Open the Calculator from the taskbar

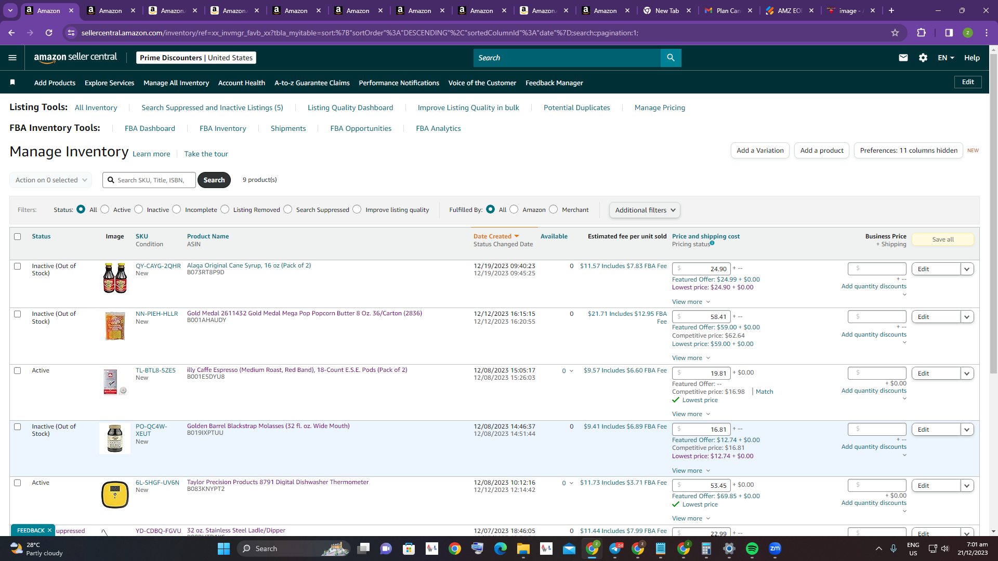pos(706,549)
